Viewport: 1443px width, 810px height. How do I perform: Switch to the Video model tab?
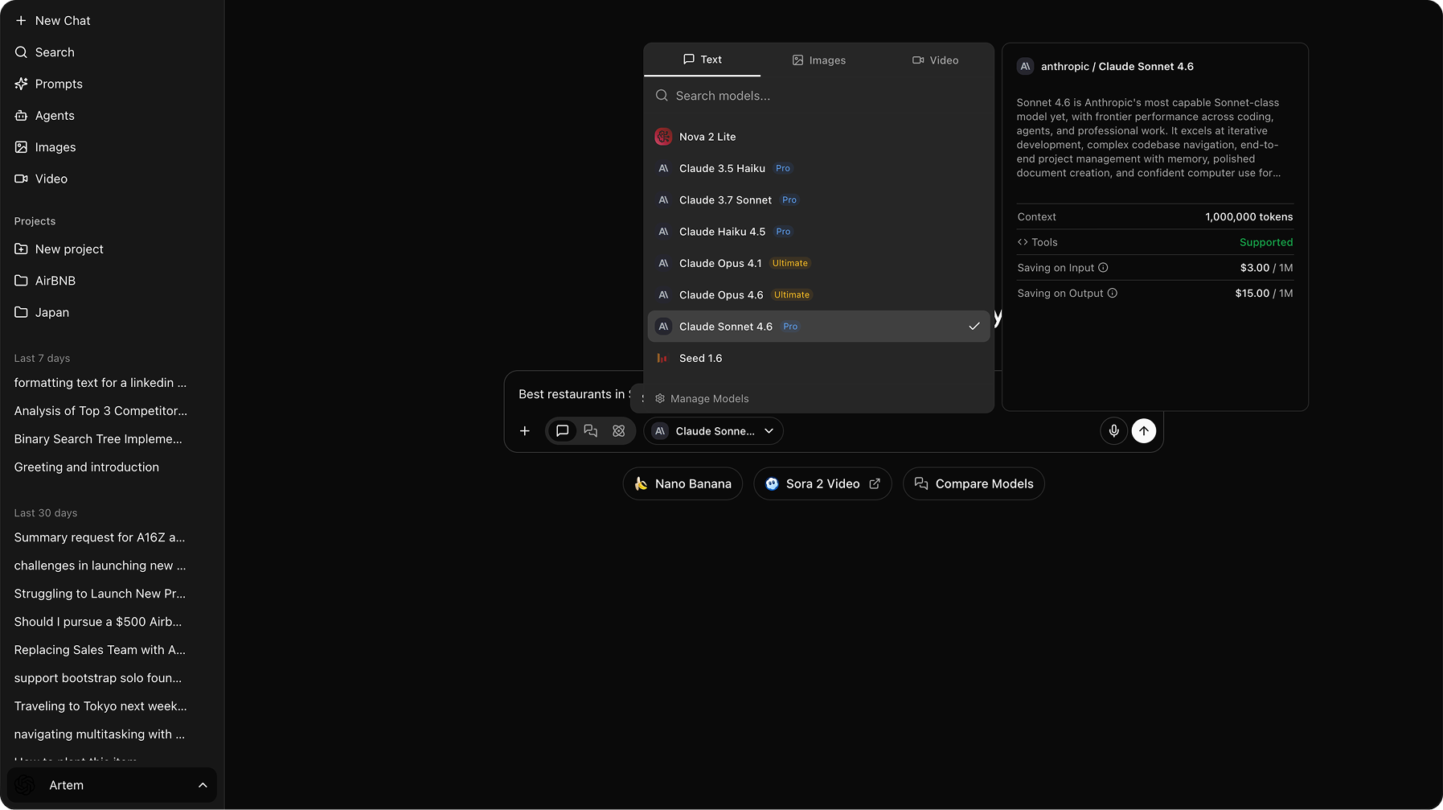[935, 60]
